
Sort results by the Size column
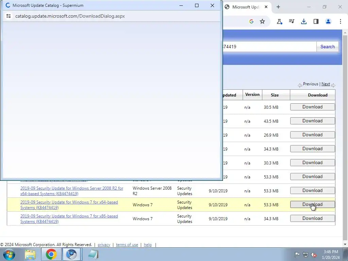click(275, 95)
